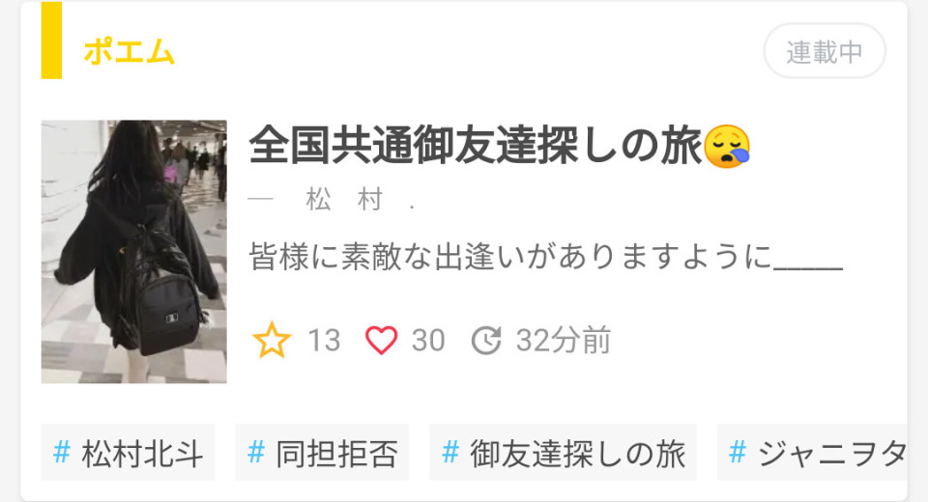Click the sleepy face emoji in title
Screen dimensions: 928x502
(727, 146)
